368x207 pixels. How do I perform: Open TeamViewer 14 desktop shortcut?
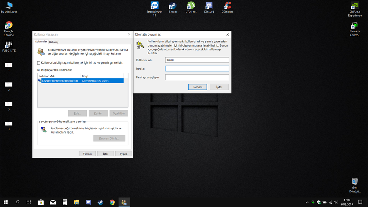point(155,6)
